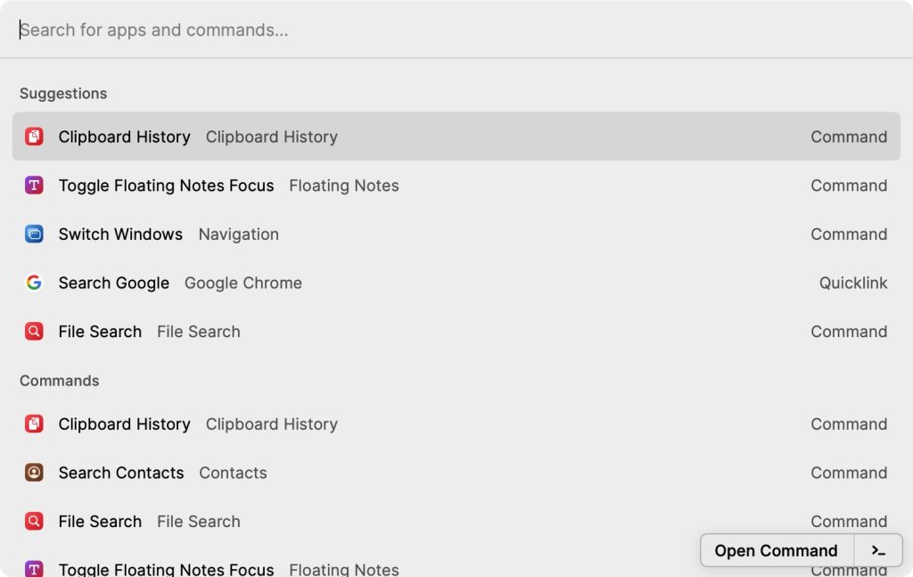Open the actions panel next to Open Command
Screen dimensions: 913x577
(878, 551)
